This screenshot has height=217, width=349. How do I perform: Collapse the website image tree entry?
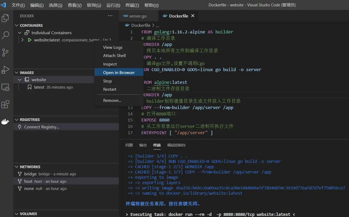tap(19, 80)
